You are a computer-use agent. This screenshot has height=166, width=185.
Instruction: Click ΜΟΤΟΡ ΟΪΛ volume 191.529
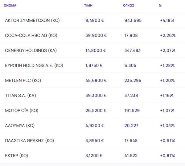[132, 110]
